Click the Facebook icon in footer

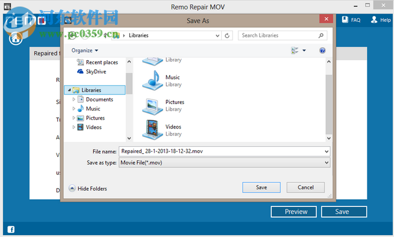[x=11, y=229]
